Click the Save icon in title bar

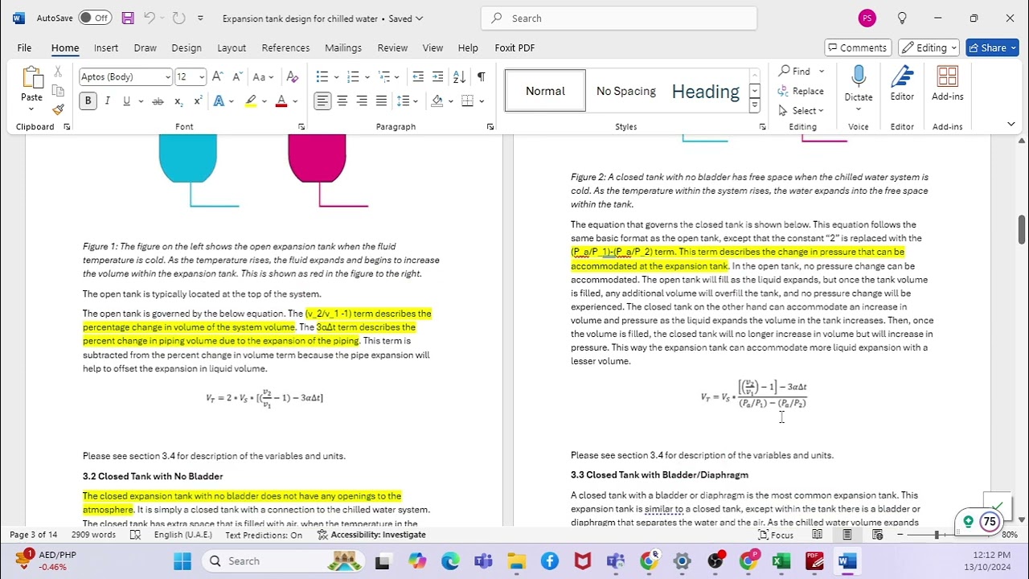128,18
